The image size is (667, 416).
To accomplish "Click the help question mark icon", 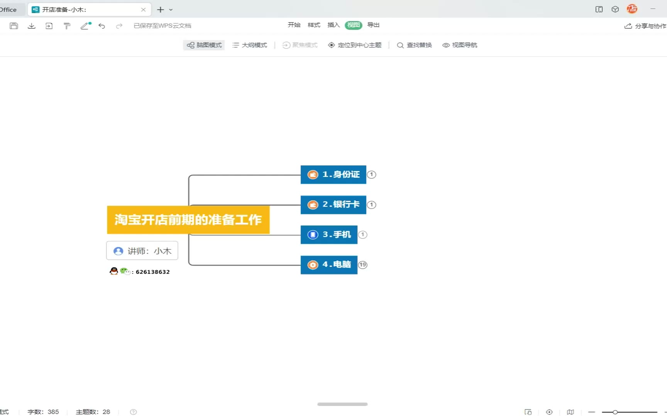I will [134, 412].
